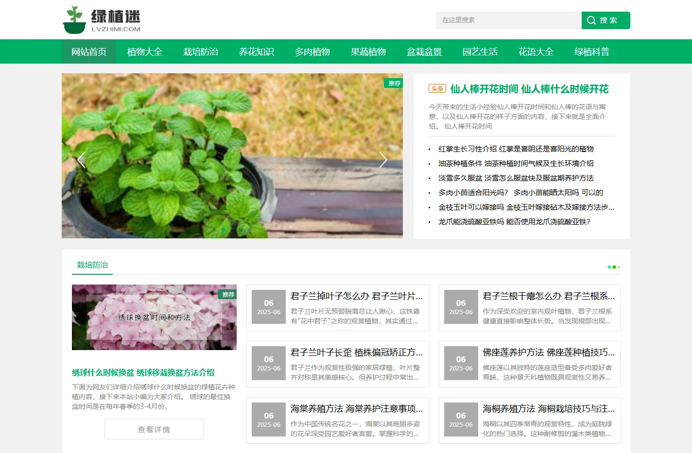Click date badge beside 海棠养殖方法
The image size is (692, 453).
point(269,420)
